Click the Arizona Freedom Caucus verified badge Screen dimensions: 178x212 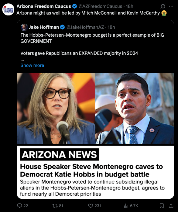74,6
